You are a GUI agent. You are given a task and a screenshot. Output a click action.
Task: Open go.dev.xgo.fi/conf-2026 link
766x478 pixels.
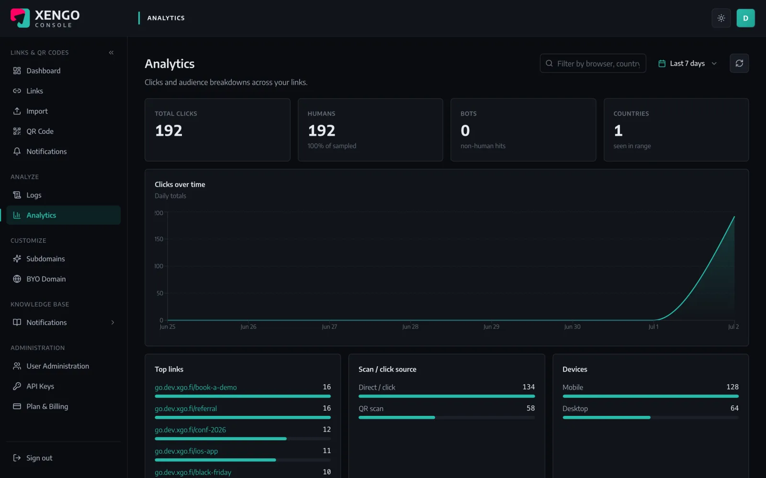click(x=190, y=430)
